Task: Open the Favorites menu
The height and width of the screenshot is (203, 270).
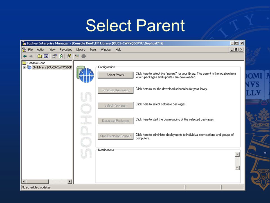Action: pyautogui.click(x=66, y=50)
